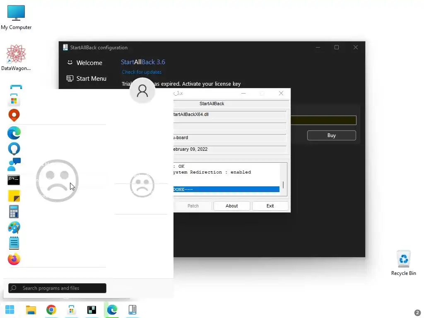Click the patcher log scrollbar thumb
Screen dimensions: 424x318
(x=283, y=185)
